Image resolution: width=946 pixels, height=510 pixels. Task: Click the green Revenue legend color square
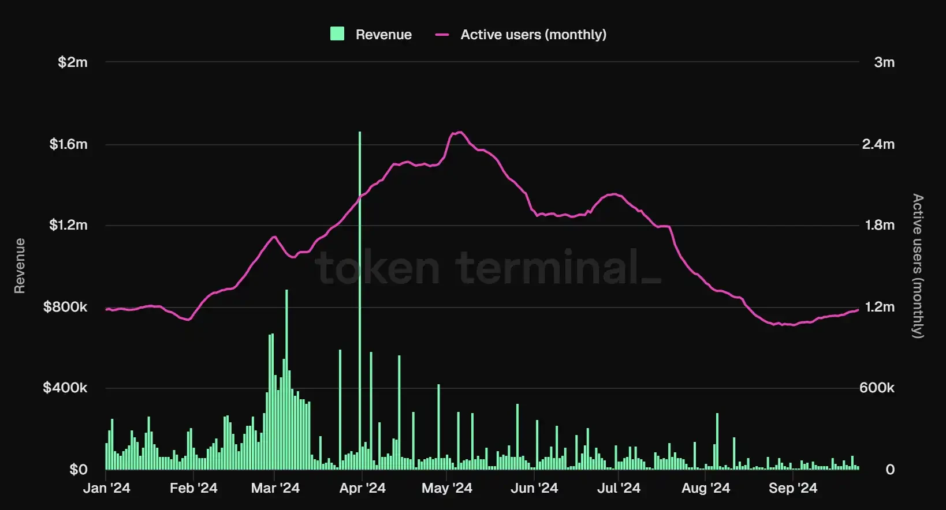(337, 34)
